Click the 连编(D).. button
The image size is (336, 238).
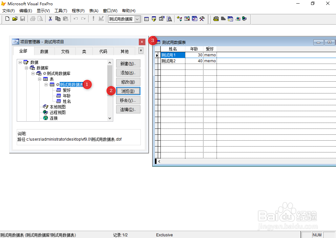coord(128,109)
